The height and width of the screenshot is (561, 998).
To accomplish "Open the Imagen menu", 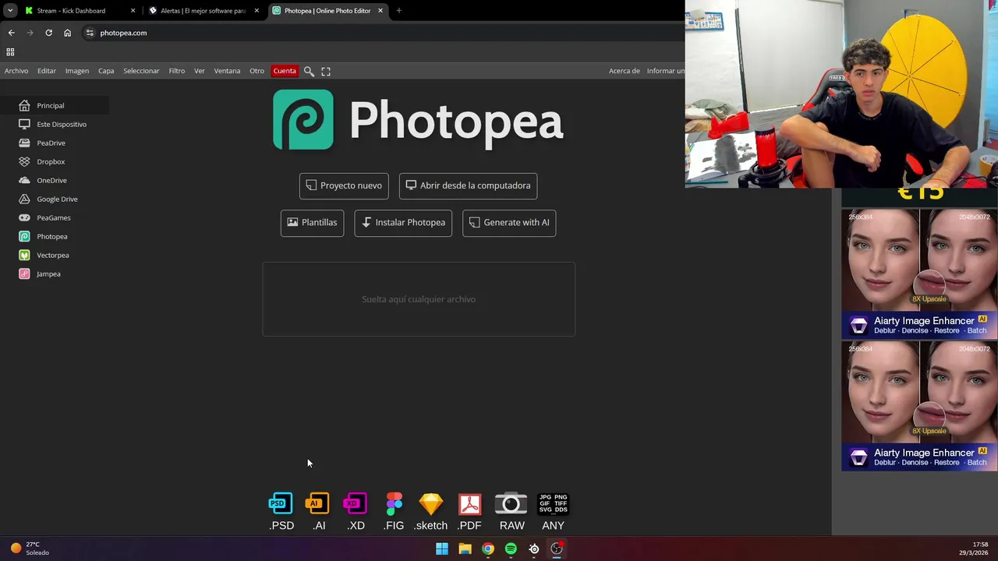I will [77, 71].
